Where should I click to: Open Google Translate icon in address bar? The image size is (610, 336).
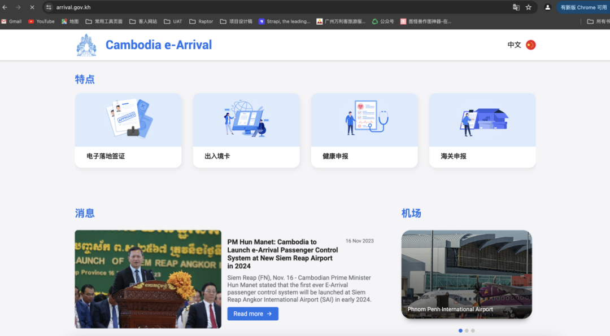pyautogui.click(x=516, y=8)
